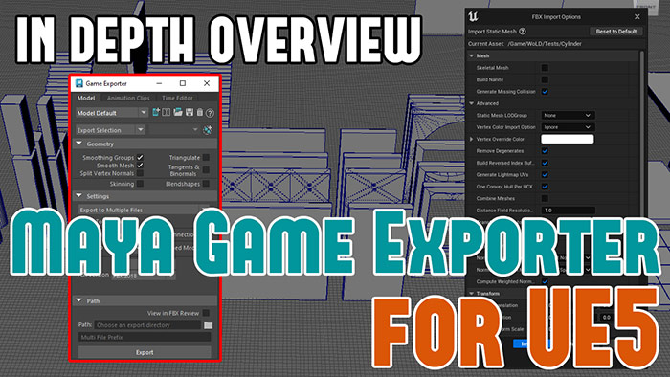
Task: Click the help icon beside Import Static Mesh
Action: pyautogui.click(x=523, y=32)
